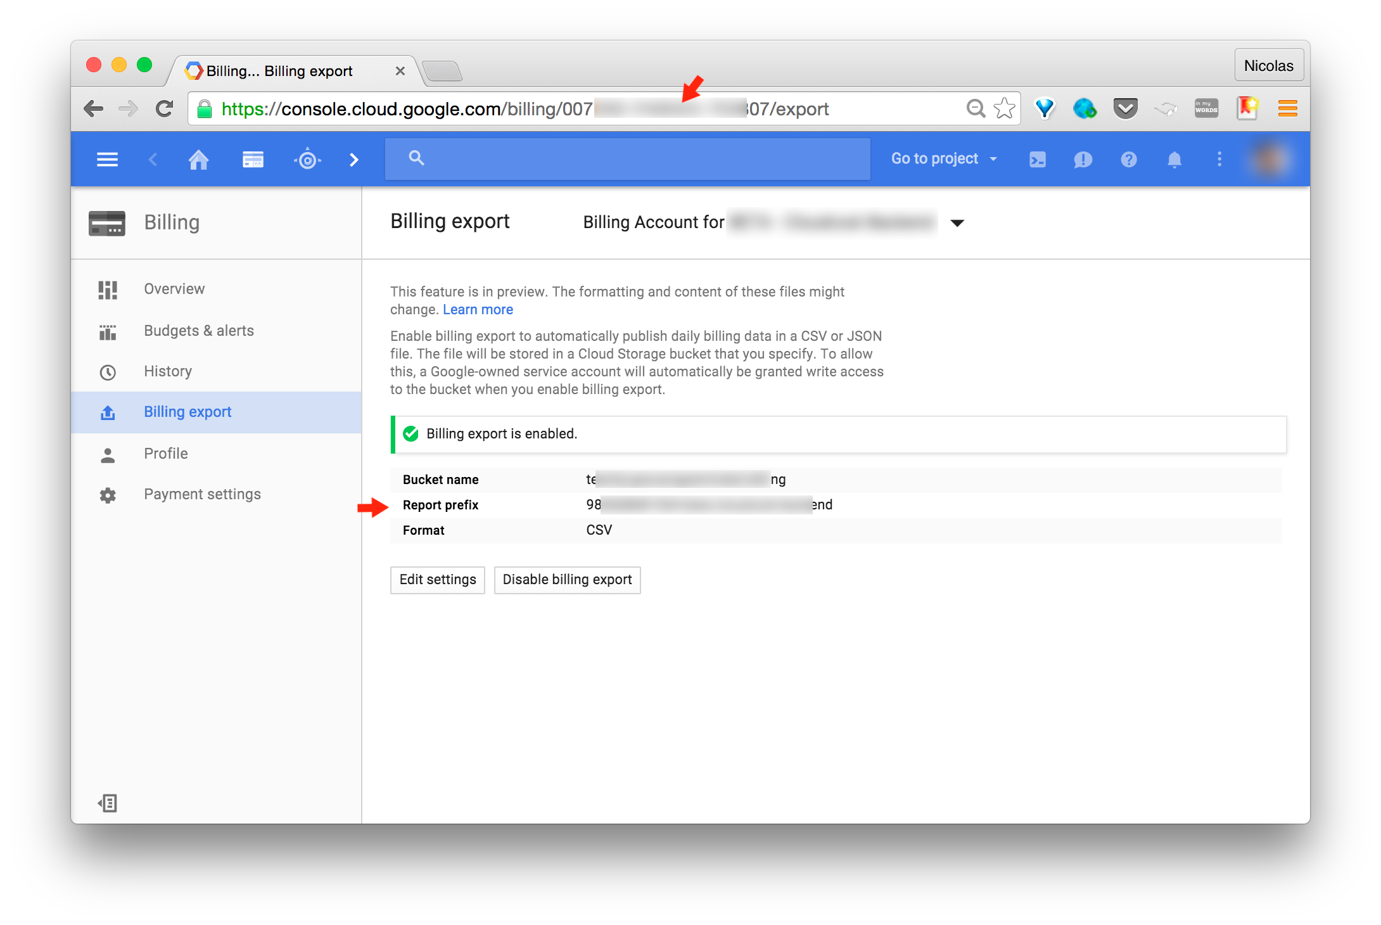Screen dimensions: 1381x925
Task: Select Billing export sidebar item
Action: click(x=216, y=412)
